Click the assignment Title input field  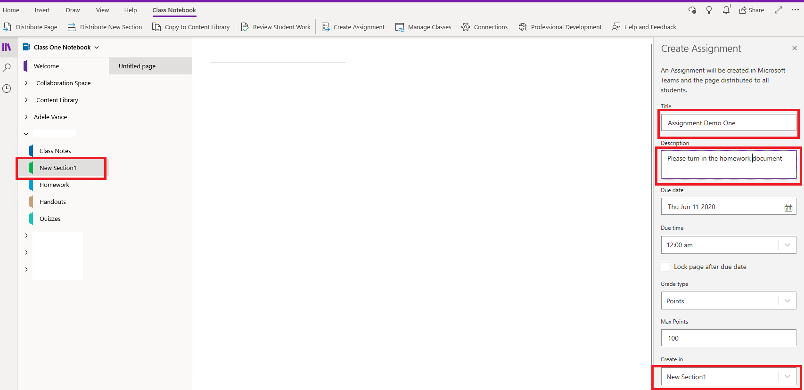click(x=729, y=123)
